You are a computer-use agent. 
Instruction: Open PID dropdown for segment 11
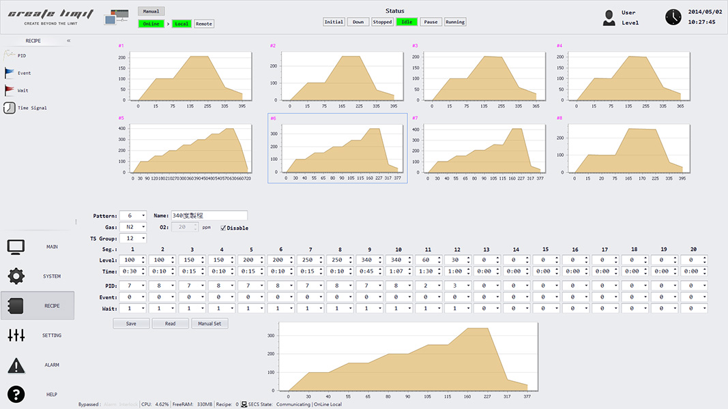428,286
